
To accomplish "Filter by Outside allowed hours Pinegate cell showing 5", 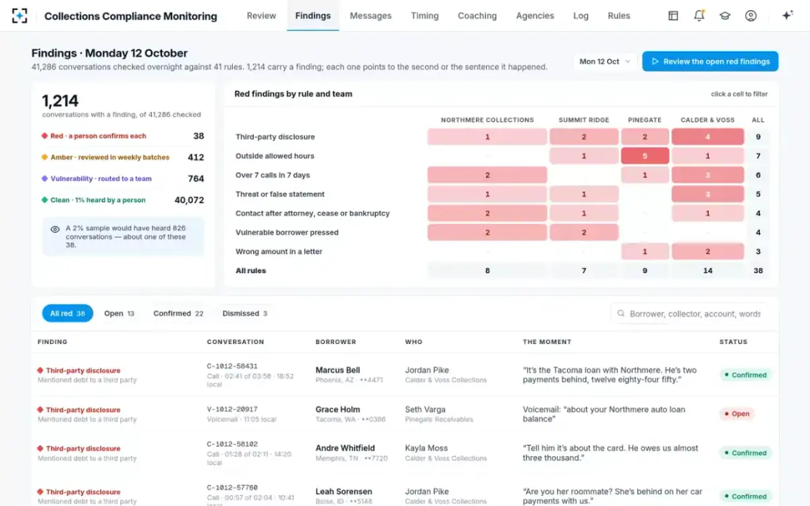I will 645,156.
